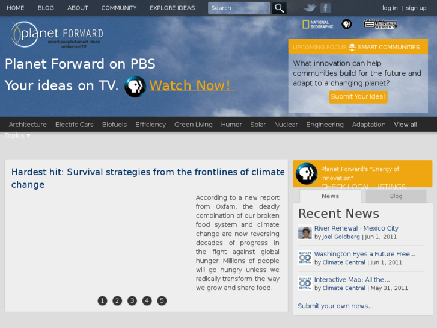Click the sign up link
437x328 pixels.
(x=416, y=8)
